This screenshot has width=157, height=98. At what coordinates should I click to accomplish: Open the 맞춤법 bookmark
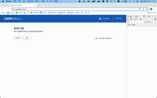click(x=19, y=13)
